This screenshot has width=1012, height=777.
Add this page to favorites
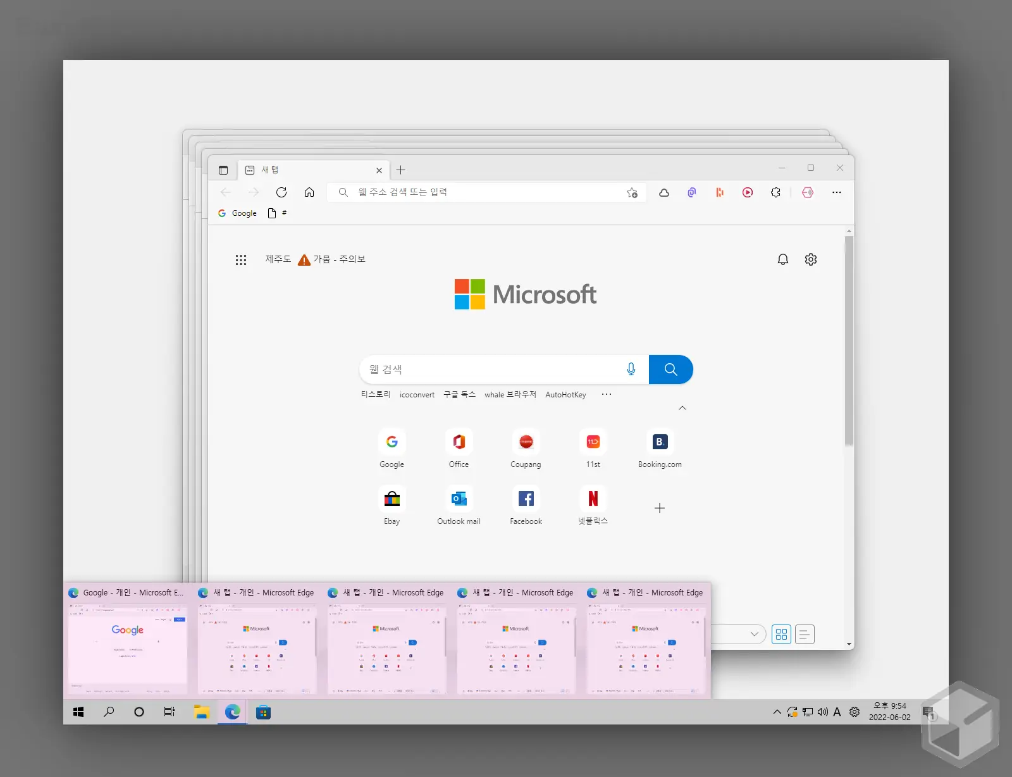[x=632, y=192]
